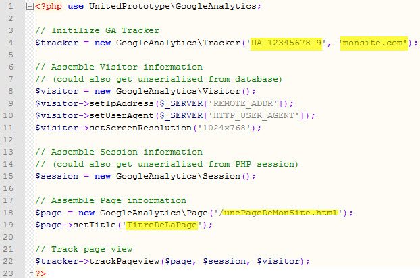Click the comment '(could also get unserialized from PHP session)'

click(175, 164)
